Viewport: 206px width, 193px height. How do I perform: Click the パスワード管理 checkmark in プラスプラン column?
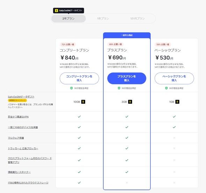127,160
